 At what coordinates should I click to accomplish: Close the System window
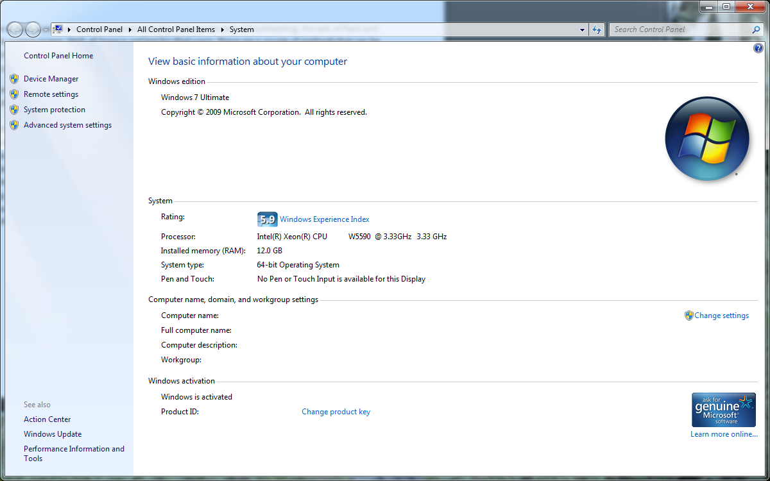pos(749,6)
